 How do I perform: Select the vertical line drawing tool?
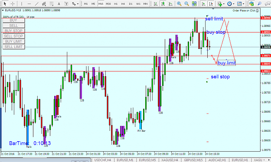pyautogui.click(x=21, y=3)
